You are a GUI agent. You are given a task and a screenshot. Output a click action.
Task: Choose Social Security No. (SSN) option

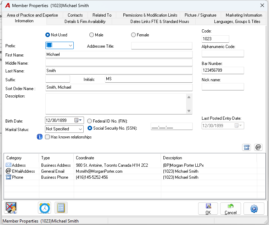(x=90, y=128)
